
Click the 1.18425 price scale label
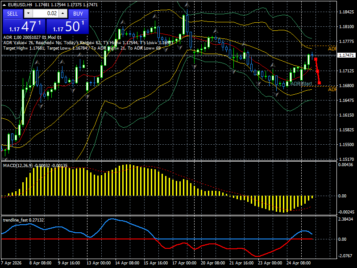(x=346, y=12)
